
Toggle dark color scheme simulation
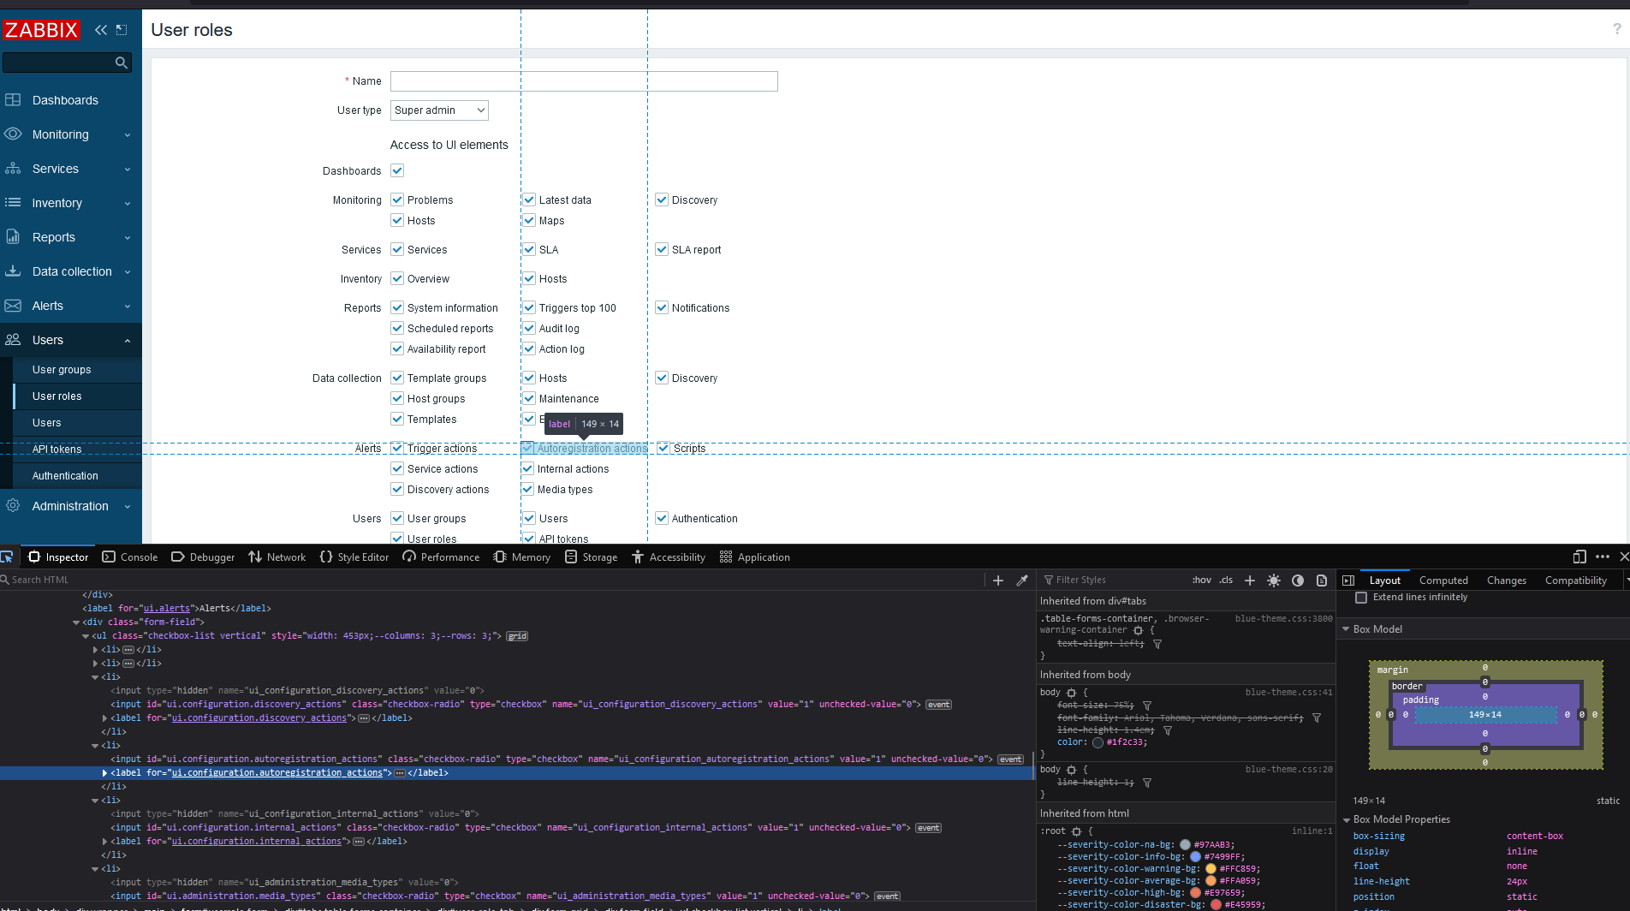tap(1298, 580)
